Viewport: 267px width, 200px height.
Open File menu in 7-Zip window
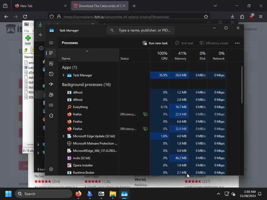click(x=27, y=31)
